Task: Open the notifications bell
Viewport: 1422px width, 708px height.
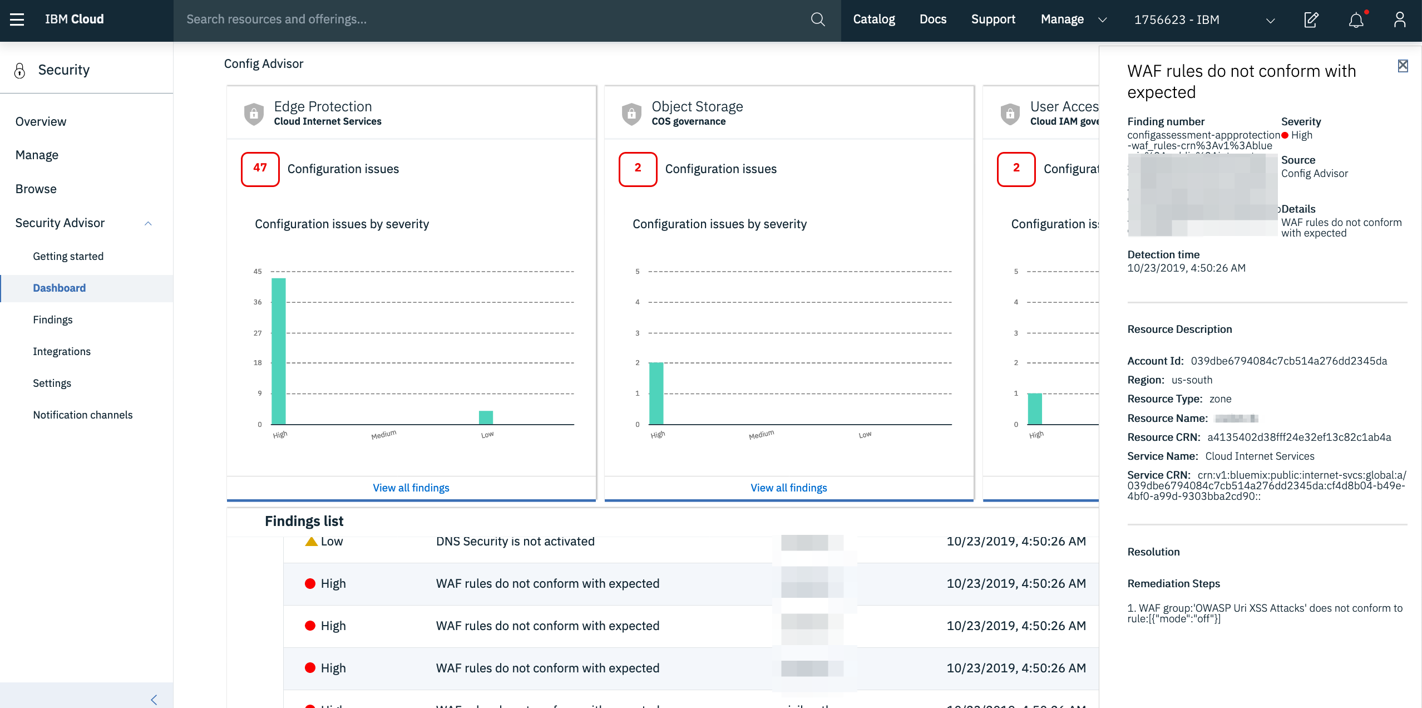Action: pos(1356,20)
